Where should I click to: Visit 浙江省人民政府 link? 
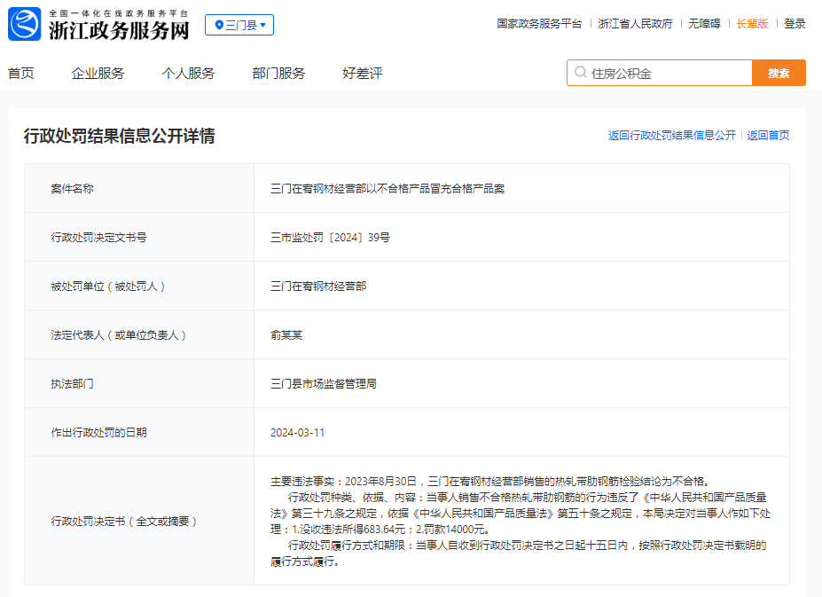point(635,24)
